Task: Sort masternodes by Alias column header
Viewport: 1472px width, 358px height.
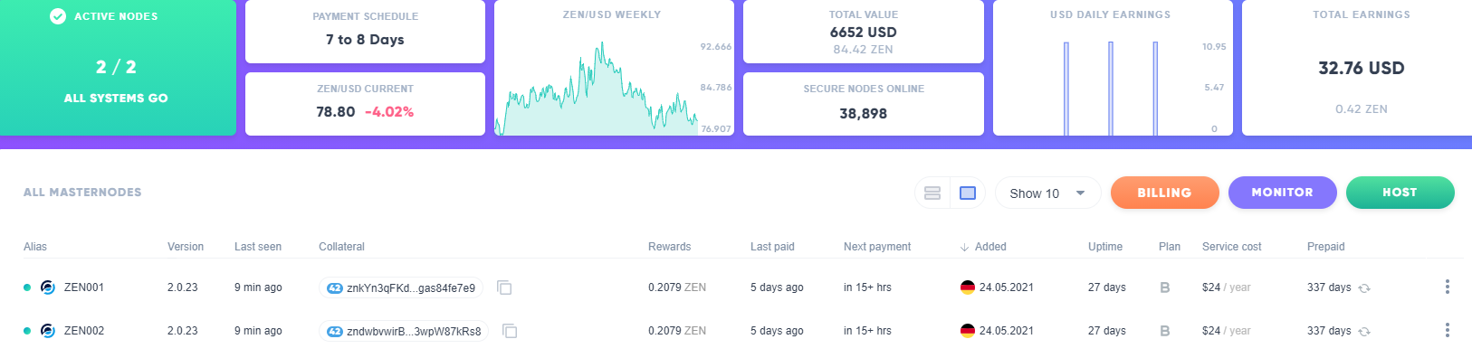Action: pos(35,247)
